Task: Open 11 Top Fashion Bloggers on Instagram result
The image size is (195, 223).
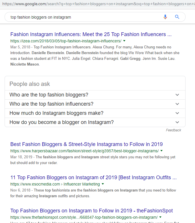Action: click(93, 177)
